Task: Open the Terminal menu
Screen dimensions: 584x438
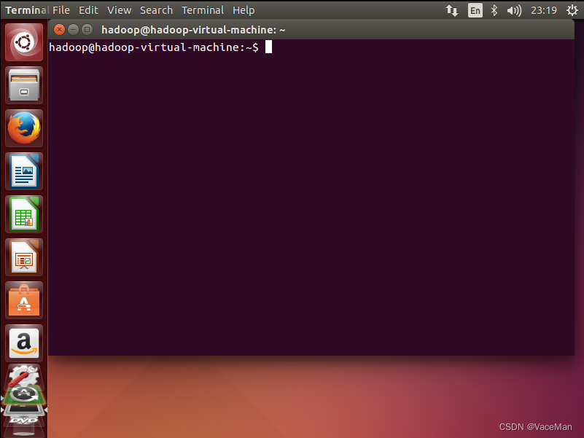Action: click(203, 10)
